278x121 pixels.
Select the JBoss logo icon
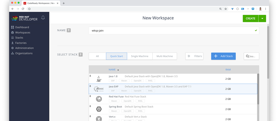99,89
